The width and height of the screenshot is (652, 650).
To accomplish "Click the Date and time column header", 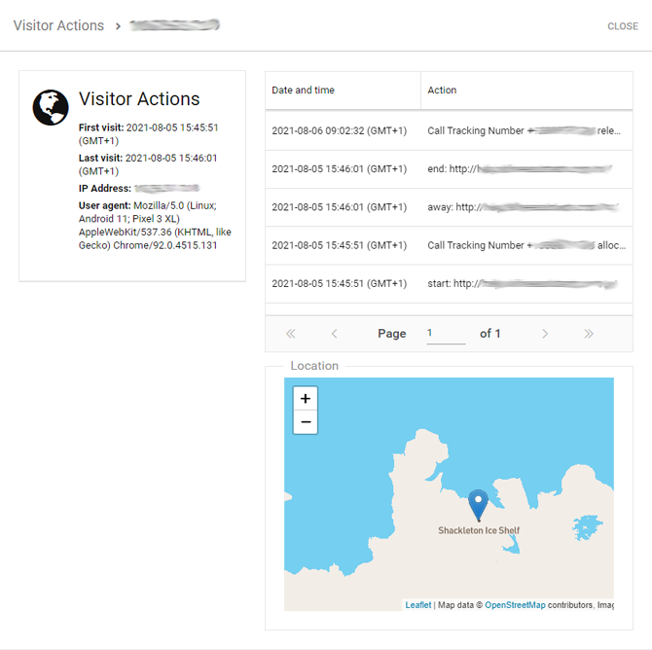I will pyautogui.click(x=344, y=90).
